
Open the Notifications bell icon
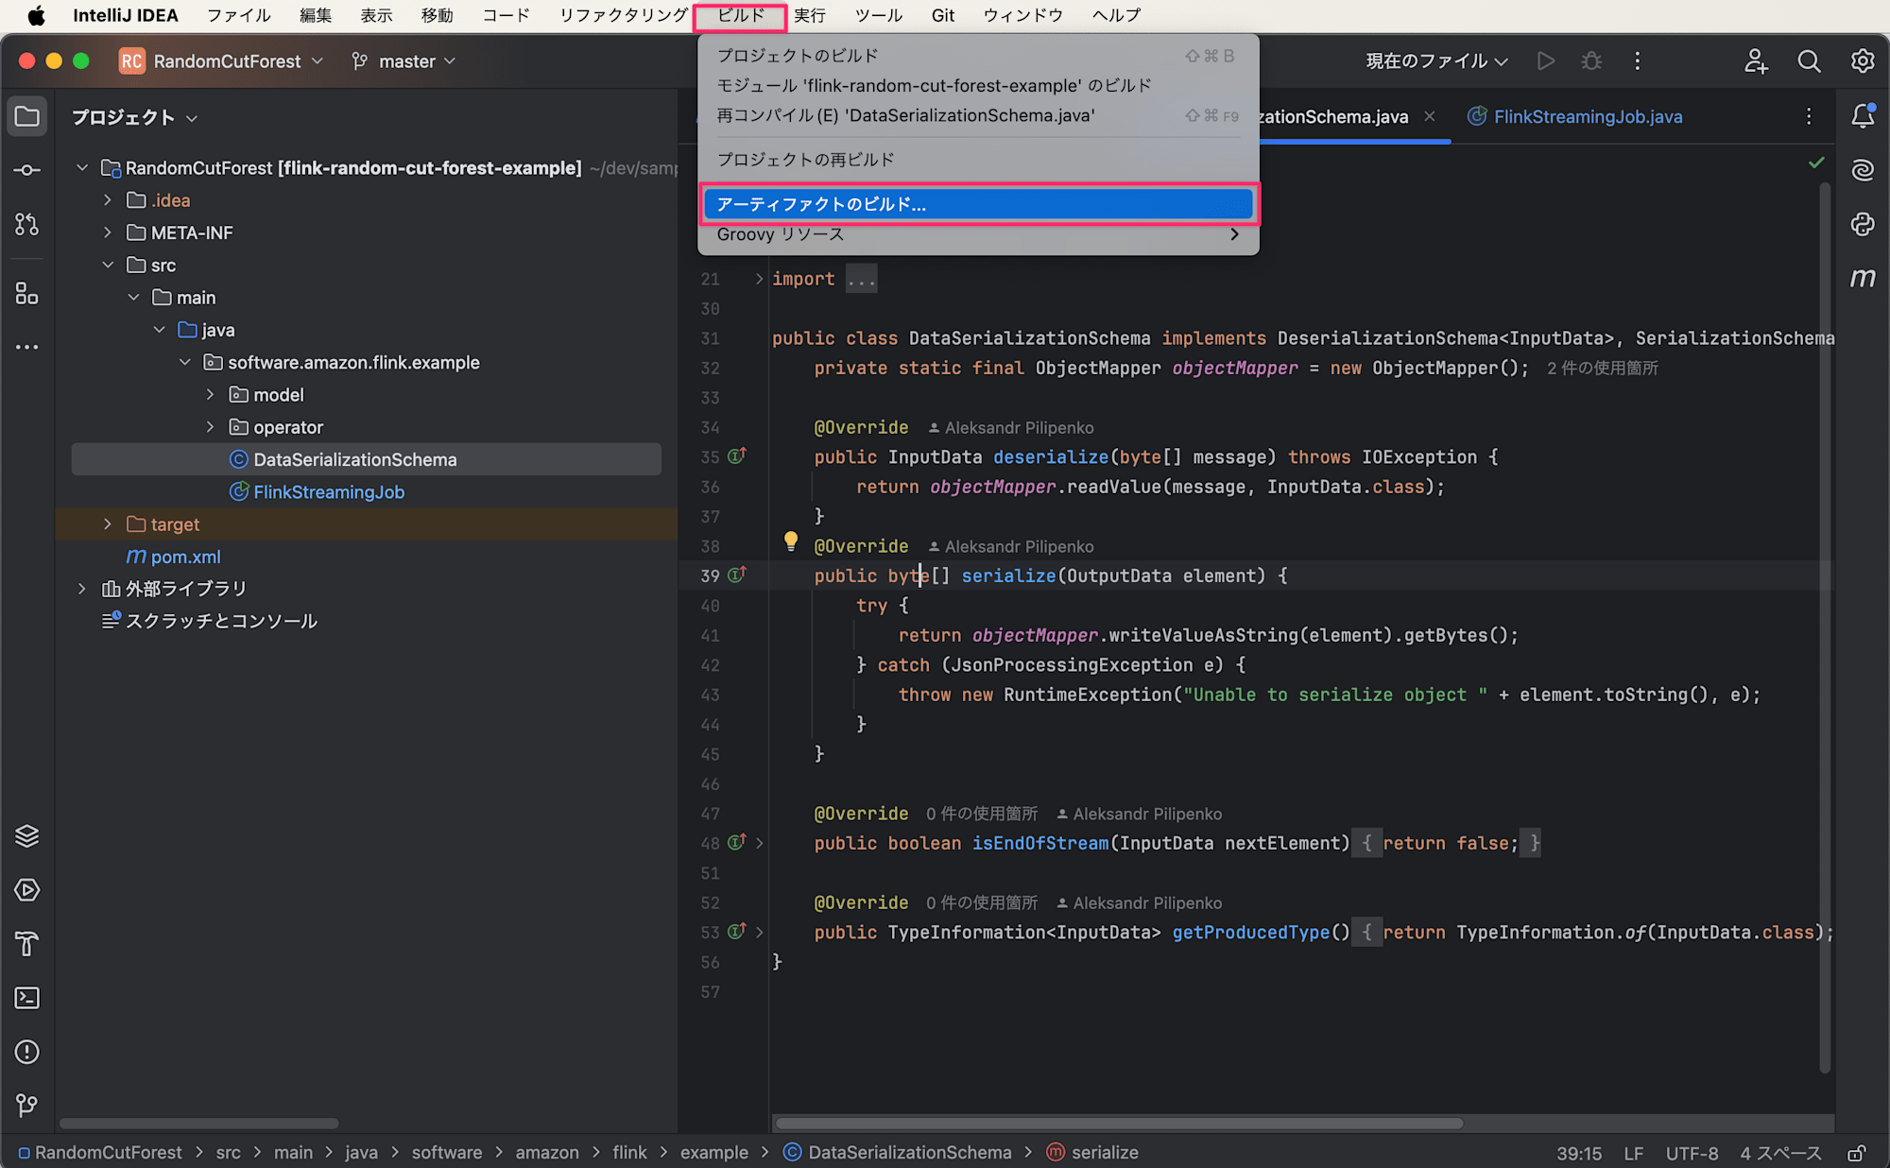coord(1863,116)
